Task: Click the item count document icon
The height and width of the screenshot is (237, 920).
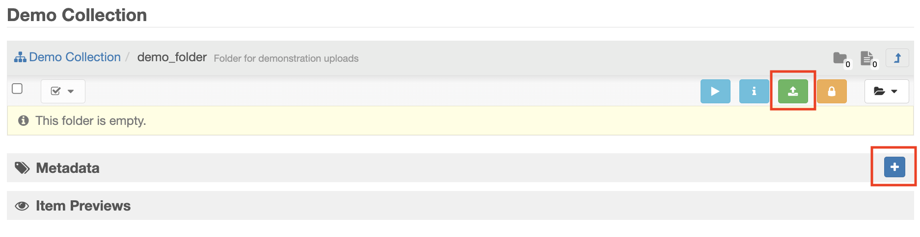Action: pyautogui.click(x=866, y=58)
